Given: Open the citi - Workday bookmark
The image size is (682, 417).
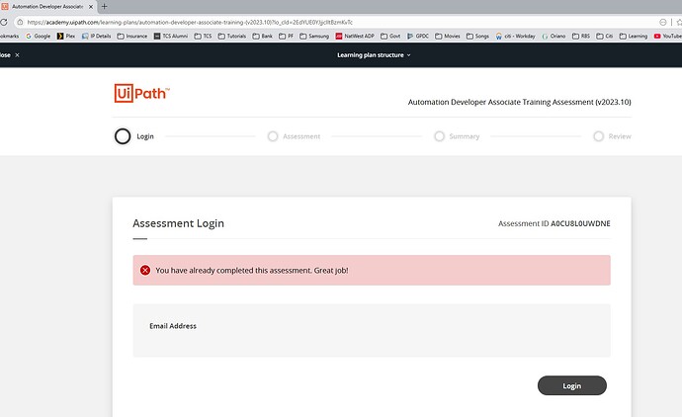Looking at the screenshot, I should point(515,37).
